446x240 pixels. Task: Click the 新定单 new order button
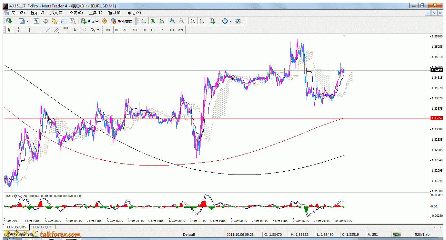tap(90, 21)
